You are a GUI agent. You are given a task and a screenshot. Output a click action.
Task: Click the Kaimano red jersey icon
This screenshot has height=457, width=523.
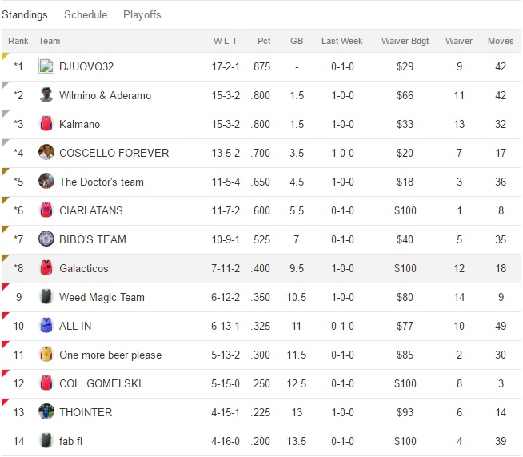click(46, 124)
